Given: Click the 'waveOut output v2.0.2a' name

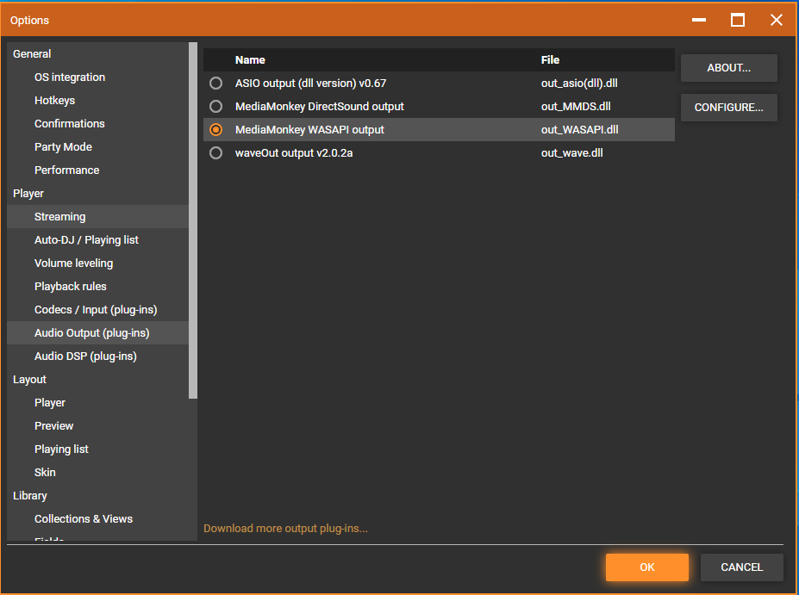Looking at the screenshot, I should pyautogui.click(x=294, y=152).
